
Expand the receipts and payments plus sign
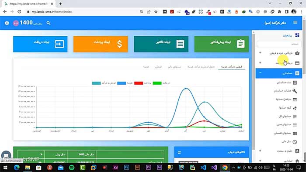click(x=260, y=63)
